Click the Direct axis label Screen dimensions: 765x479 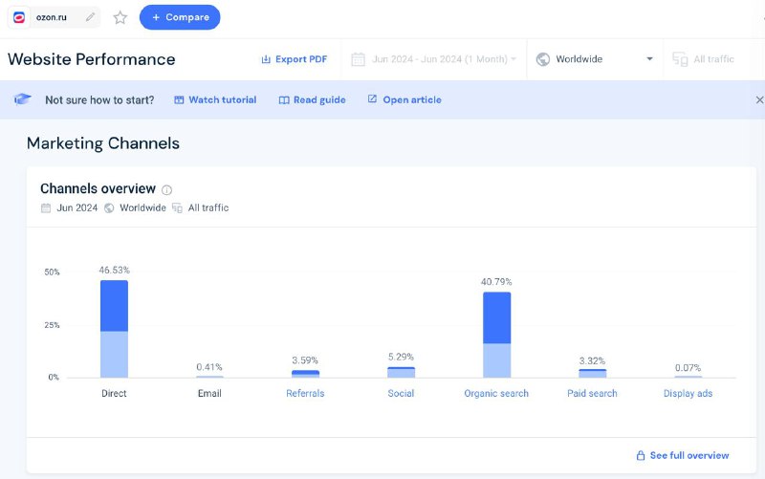tap(114, 393)
